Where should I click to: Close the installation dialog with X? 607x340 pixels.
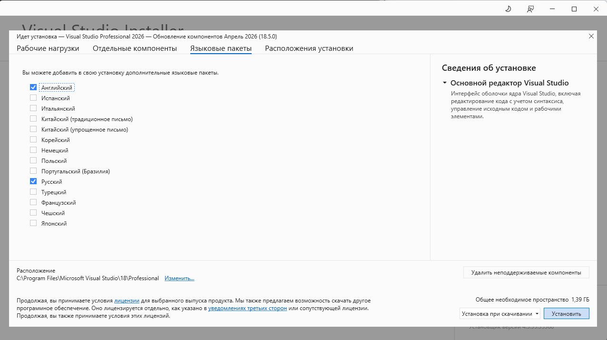click(x=591, y=36)
